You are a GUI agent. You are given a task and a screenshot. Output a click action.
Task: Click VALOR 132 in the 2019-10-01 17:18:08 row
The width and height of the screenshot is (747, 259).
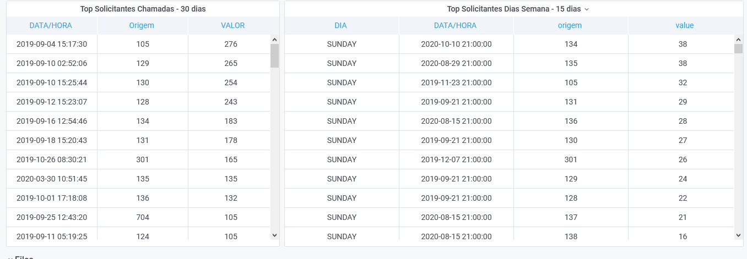[231, 198]
